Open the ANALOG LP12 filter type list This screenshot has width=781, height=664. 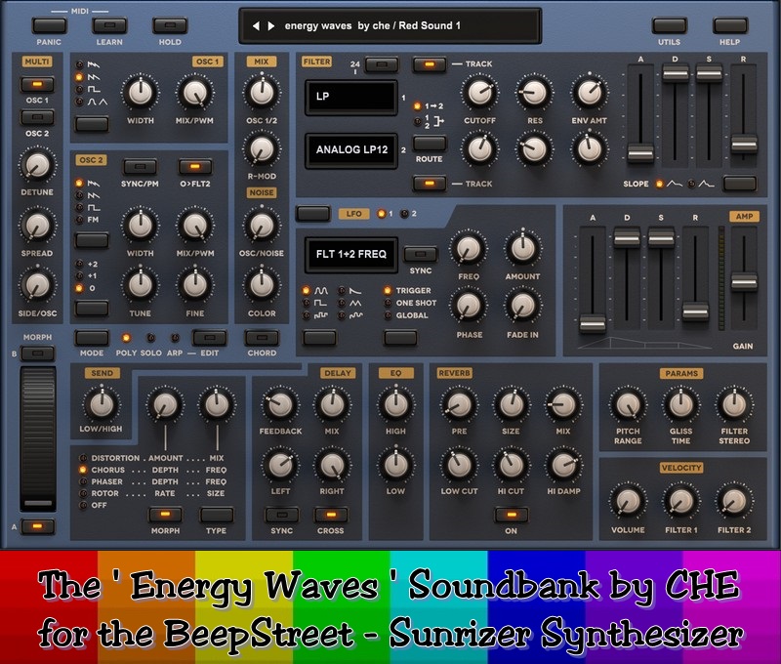[x=349, y=150]
